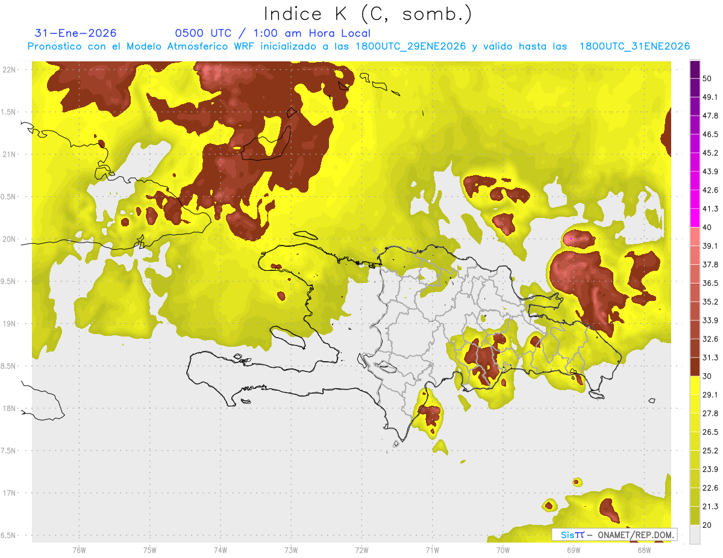This screenshot has width=723, height=558.
Task: Click the '21N' latitude label
Action: click(10, 155)
